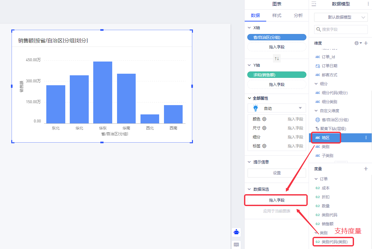The width and height of the screenshot is (372, 249).
Task: Open the data model panel more-options menu
Action: click(x=368, y=4)
